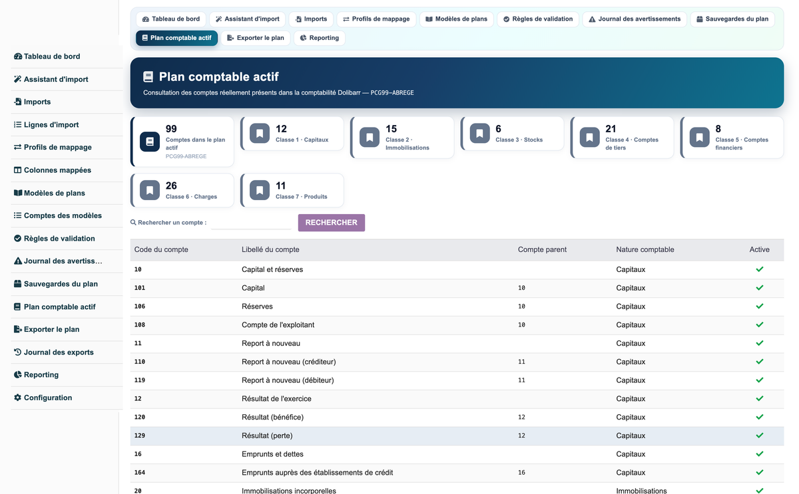
Task: Click Report à nouveau (créditeur) row label
Action: [x=288, y=362]
